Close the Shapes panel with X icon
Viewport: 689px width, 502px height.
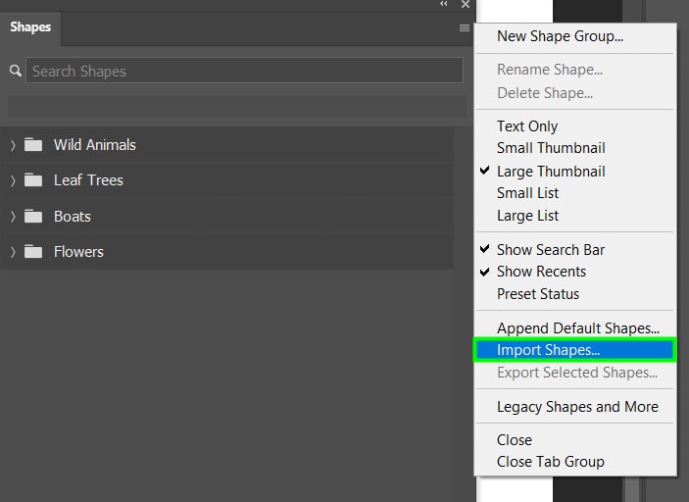click(x=466, y=4)
